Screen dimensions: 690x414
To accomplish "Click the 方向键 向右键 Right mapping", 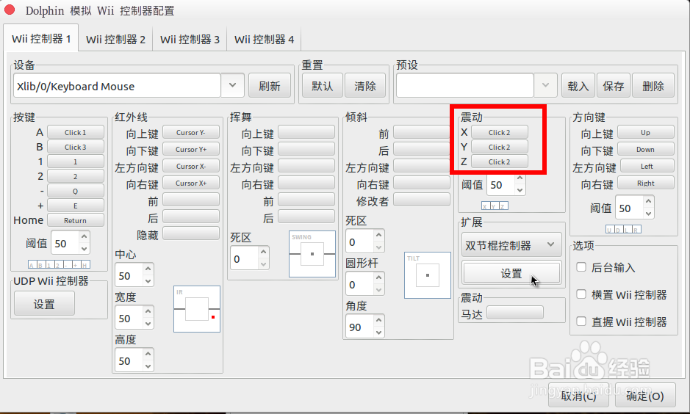I will click(646, 183).
